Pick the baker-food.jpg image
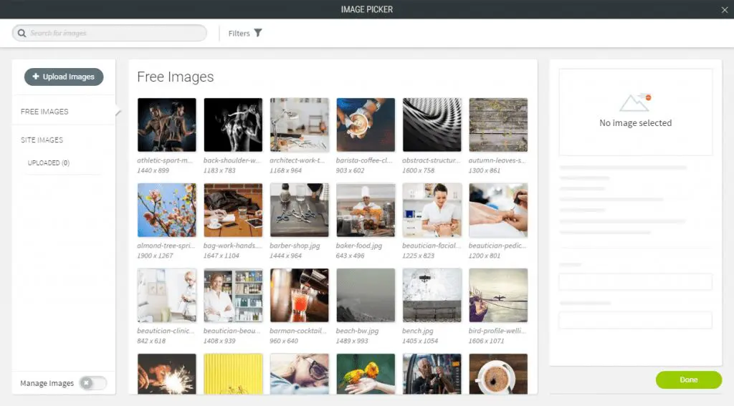 coord(366,210)
